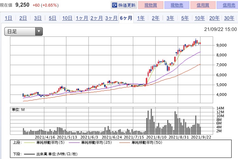Switch chart range to 2ヶ月

click(x=97, y=18)
